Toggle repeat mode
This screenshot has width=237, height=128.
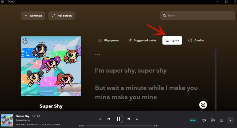[137, 119]
